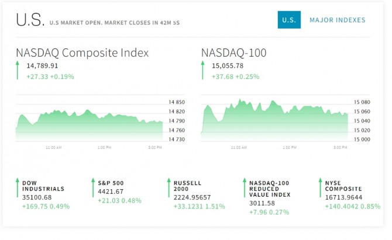
Task: Open the Dow Industrials quote
Action: click(43, 186)
